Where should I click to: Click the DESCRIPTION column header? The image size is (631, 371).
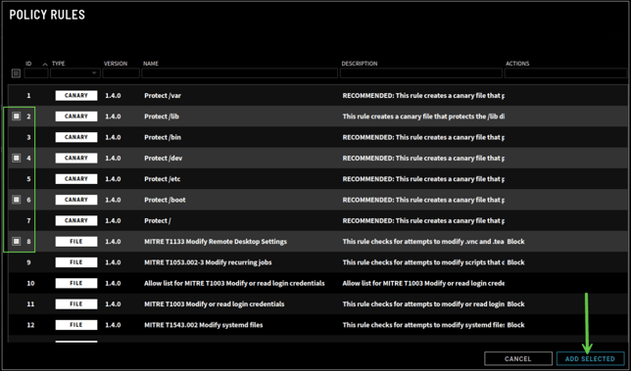pyautogui.click(x=360, y=64)
